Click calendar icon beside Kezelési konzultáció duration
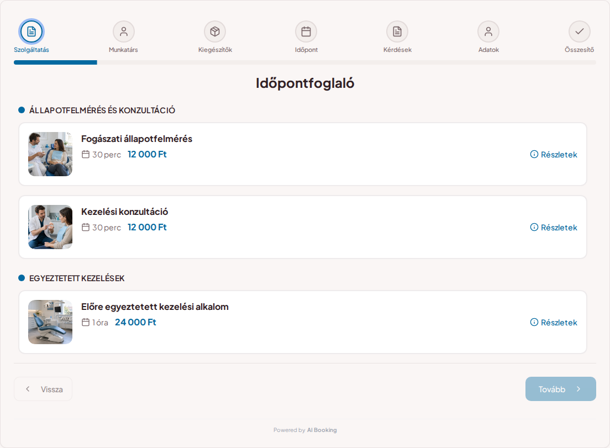The image size is (610, 448). pos(86,227)
